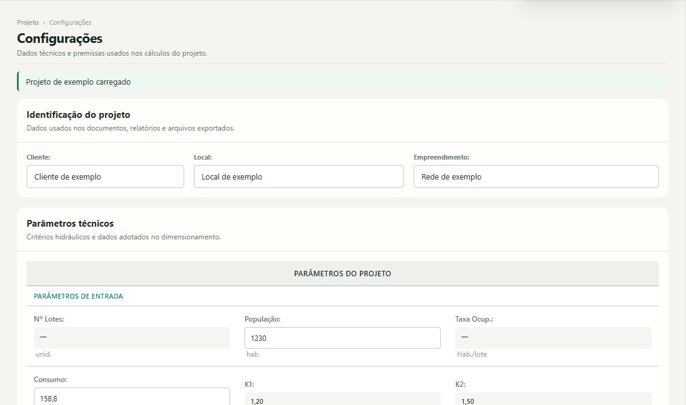The image size is (686, 405).
Task: Select the 'Consumo:' field label
Action: pyautogui.click(x=50, y=380)
